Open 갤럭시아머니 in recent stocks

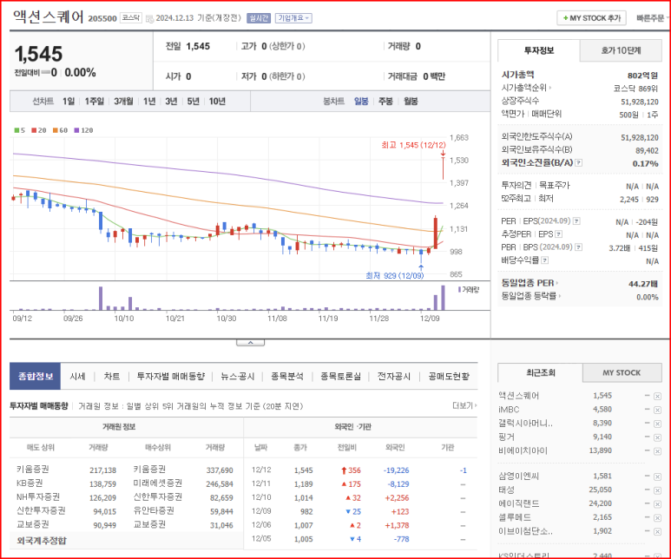525,424
